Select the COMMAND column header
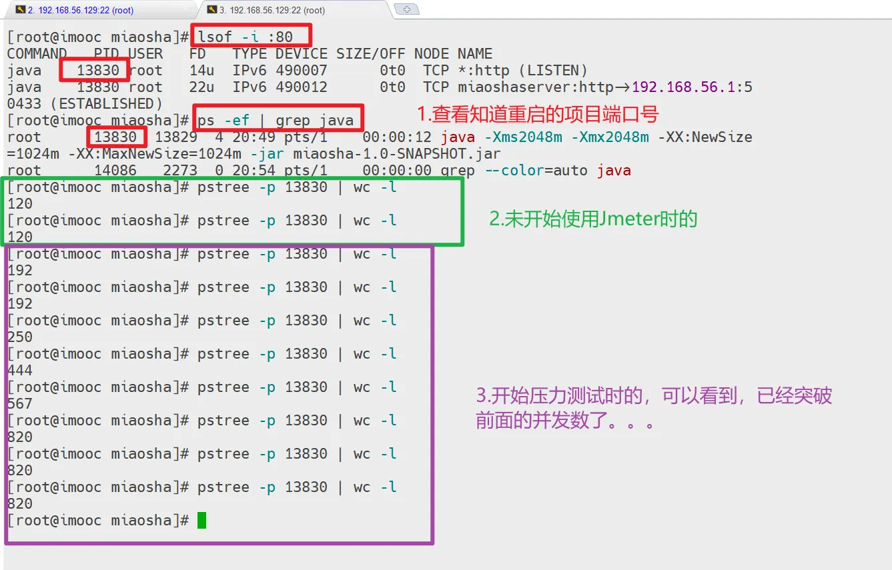The height and width of the screenshot is (570, 892). pyautogui.click(x=37, y=54)
